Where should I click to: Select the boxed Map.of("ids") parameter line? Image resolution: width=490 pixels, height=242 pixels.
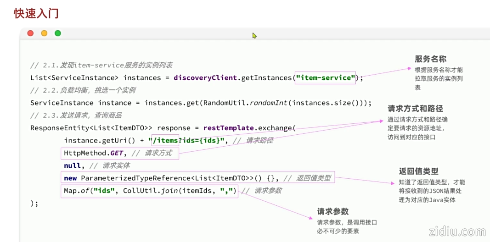pyautogui.click(x=150, y=191)
